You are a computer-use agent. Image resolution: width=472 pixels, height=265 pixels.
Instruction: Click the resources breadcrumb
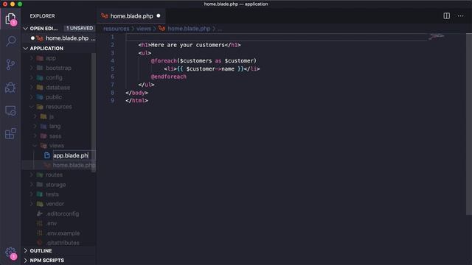(x=117, y=29)
